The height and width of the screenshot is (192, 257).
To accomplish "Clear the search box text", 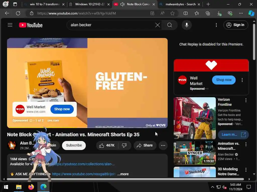I will (x=158, y=25).
